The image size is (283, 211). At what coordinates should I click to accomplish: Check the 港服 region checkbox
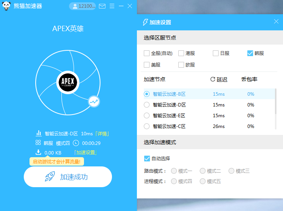(x=181, y=53)
